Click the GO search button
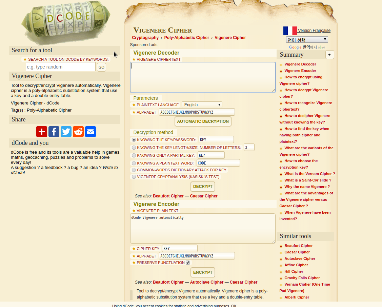Viewport: 382px width, 307px height. [x=101, y=67]
